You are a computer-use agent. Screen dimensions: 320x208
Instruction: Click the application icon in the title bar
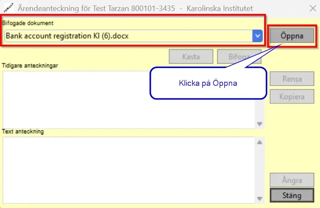pos(8,8)
